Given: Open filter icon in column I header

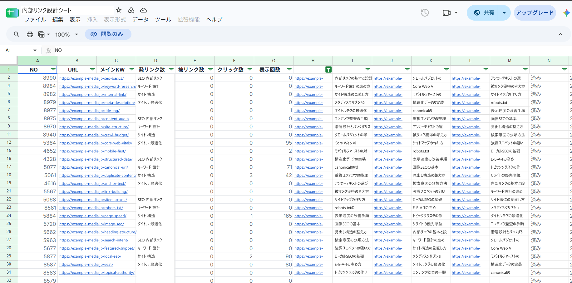Looking at the screenshot, I should [x=368, y=70].
